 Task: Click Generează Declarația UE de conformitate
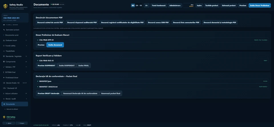pos(80,93)
